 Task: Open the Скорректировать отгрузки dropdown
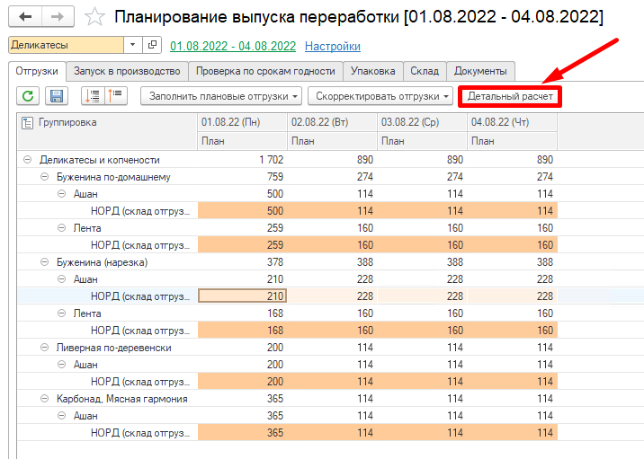tap(379, 96)
